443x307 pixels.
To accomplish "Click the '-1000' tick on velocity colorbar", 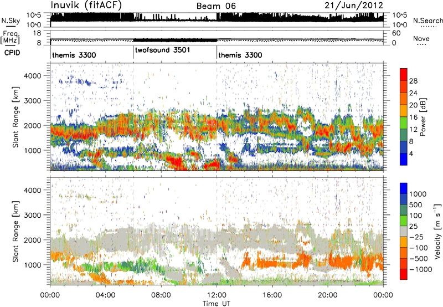I will (x=421, y=269).
